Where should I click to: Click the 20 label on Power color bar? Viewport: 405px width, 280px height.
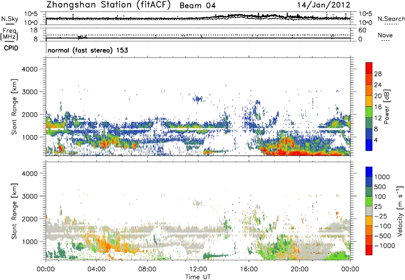point(378,96)
